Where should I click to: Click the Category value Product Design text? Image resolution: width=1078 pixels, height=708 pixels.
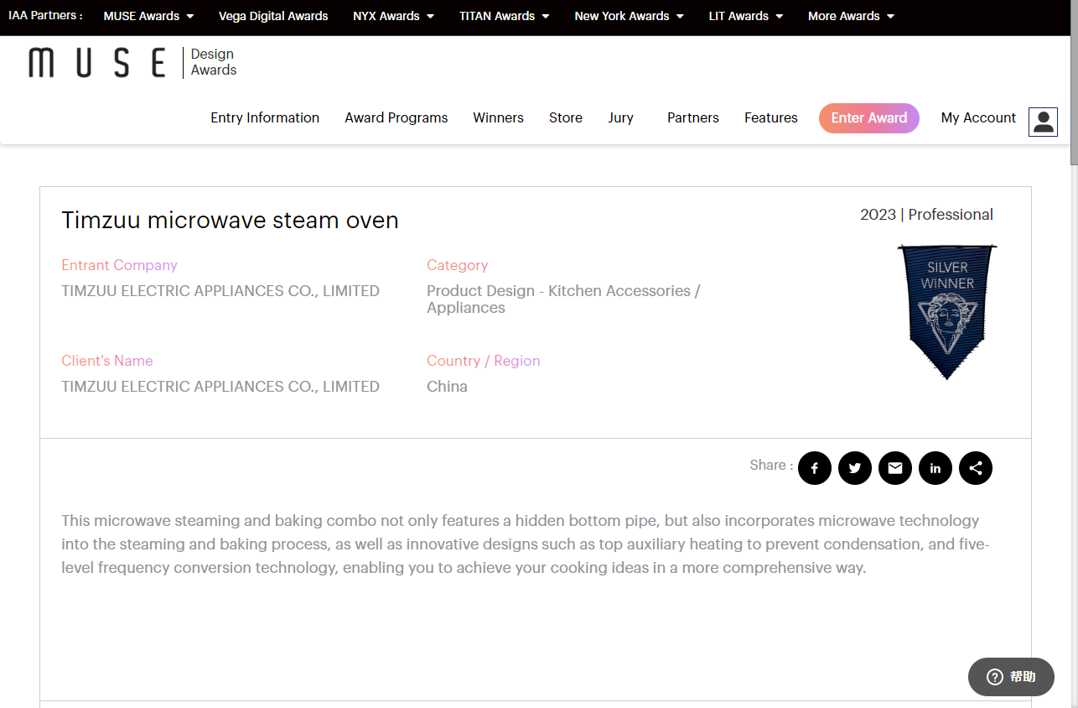[x=563, y=299]
